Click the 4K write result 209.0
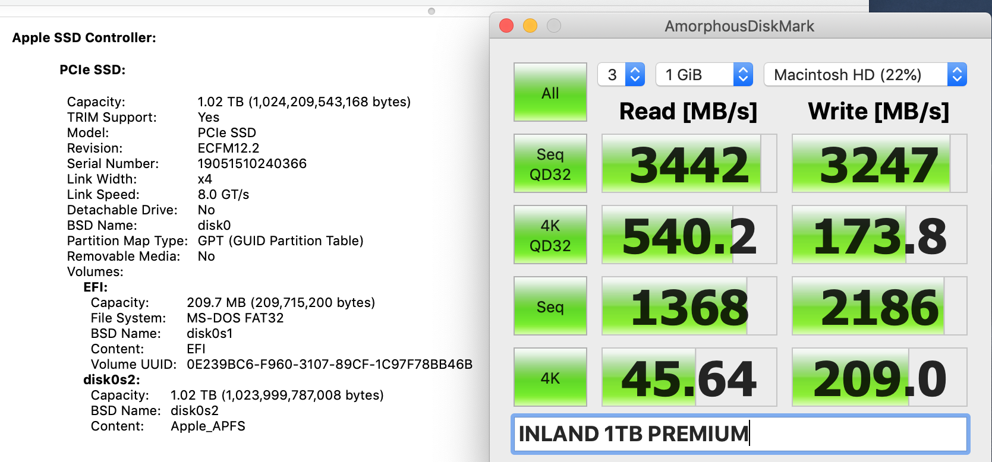Image resolution: width=992 pixels, height=462 pixels. 880,377
